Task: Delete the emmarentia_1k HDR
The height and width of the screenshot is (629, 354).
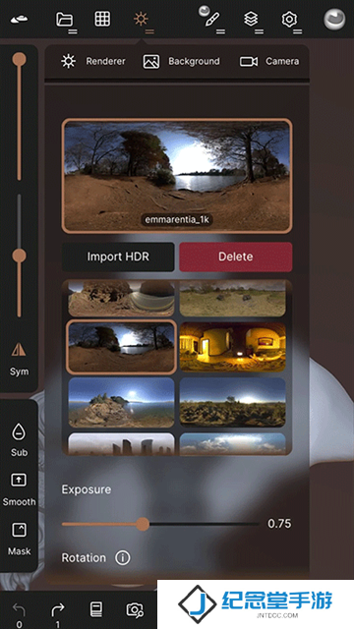Action: click(x=236, y=257)
